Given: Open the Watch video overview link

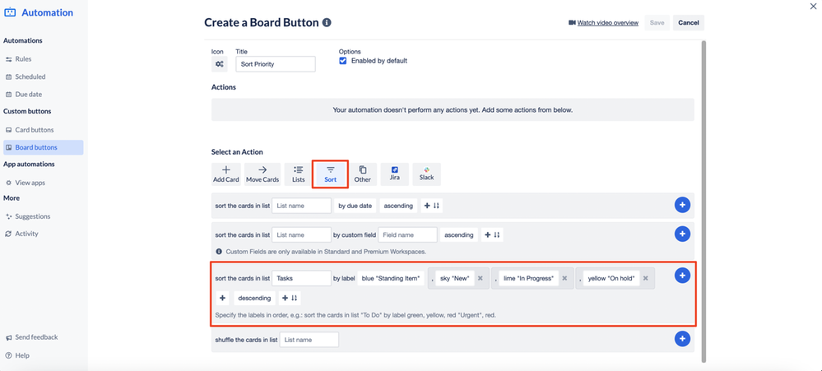Looking at the screenshot, I should (x=607, y=22).
